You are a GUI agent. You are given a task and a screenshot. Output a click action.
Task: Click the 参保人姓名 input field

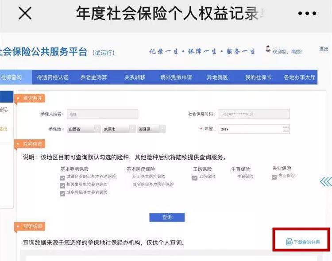102,114
